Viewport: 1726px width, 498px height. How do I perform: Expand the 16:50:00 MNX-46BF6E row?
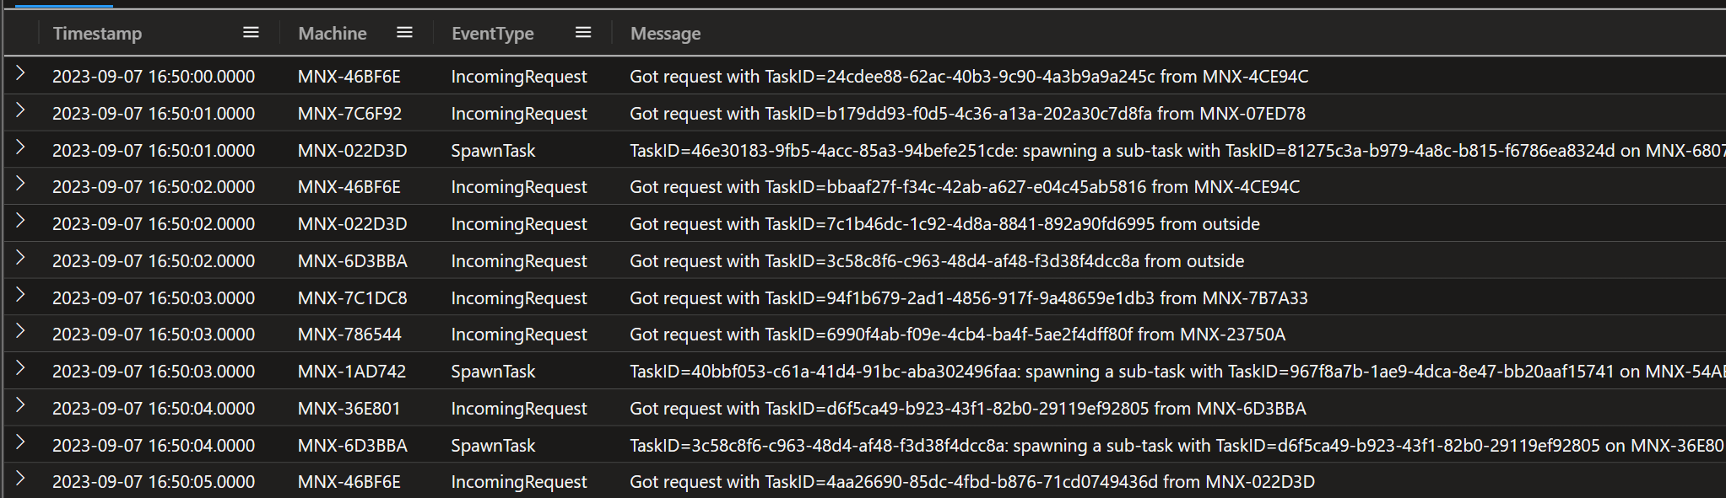click(20, 74)
